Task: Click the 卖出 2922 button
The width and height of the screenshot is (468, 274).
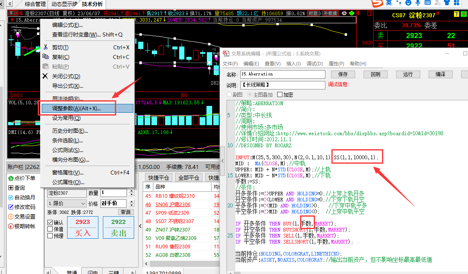Action: point(119,227)
